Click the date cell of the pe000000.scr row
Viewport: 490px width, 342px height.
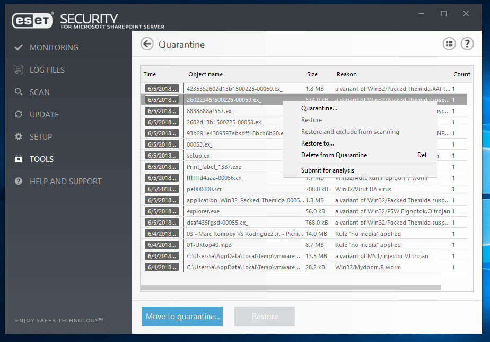pyautogui.click(x=162, y=189)
